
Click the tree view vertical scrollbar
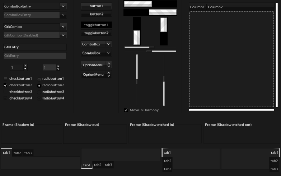click(277, 55)
